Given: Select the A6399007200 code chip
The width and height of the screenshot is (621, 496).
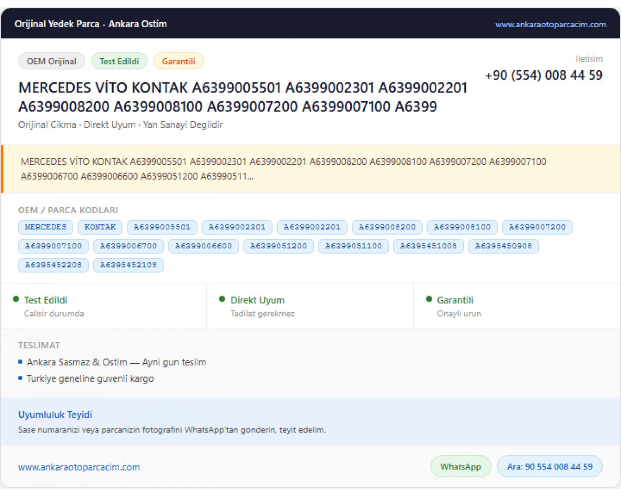Looking at the screenshot, I should 537,227.
